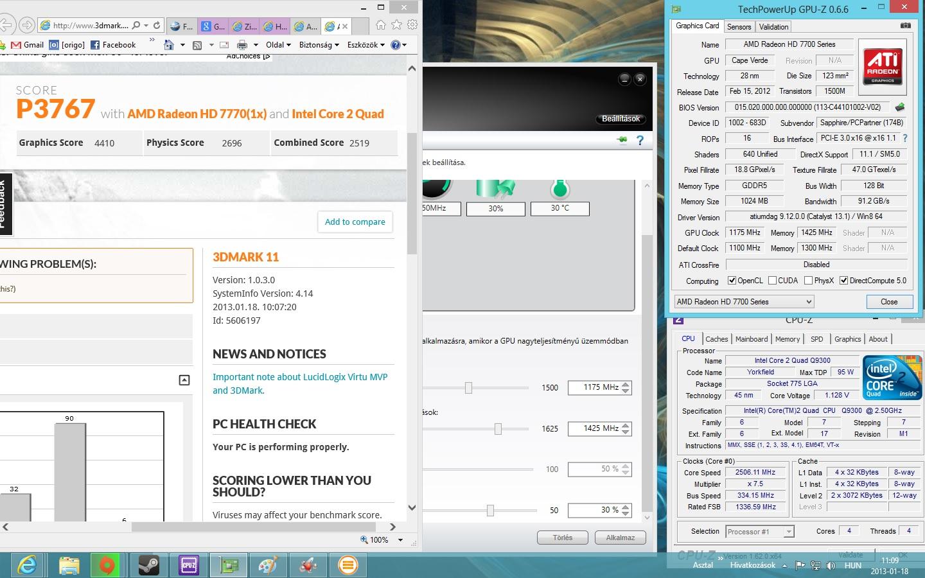Click the GPU-Z Close button
Image resolution: width=925 pixels, height=578 pixels.
coord(889,302)
